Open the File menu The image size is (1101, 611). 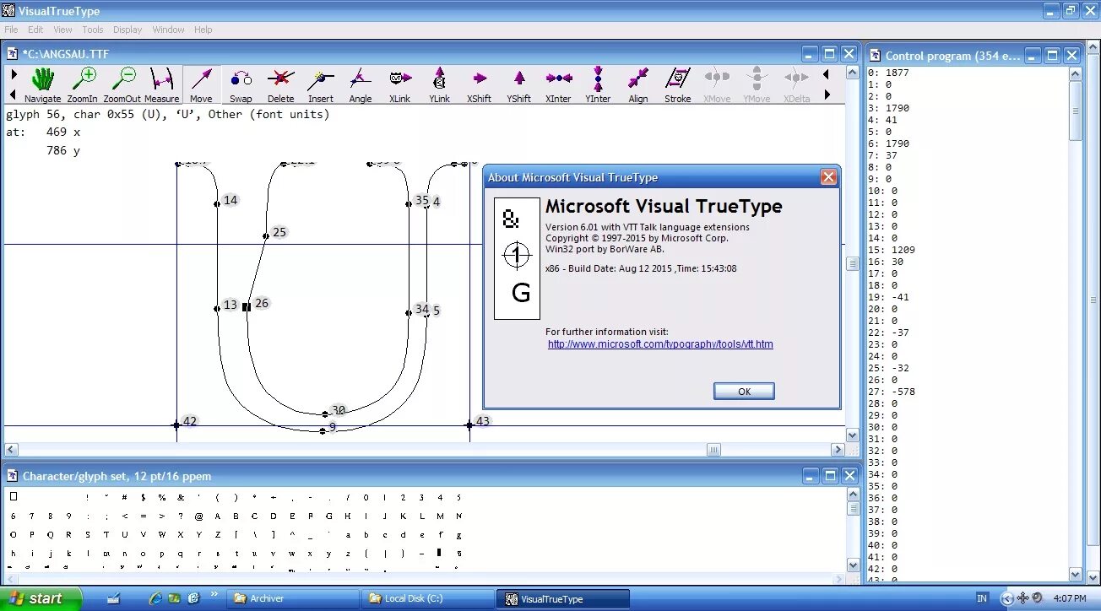coord(11,30)
